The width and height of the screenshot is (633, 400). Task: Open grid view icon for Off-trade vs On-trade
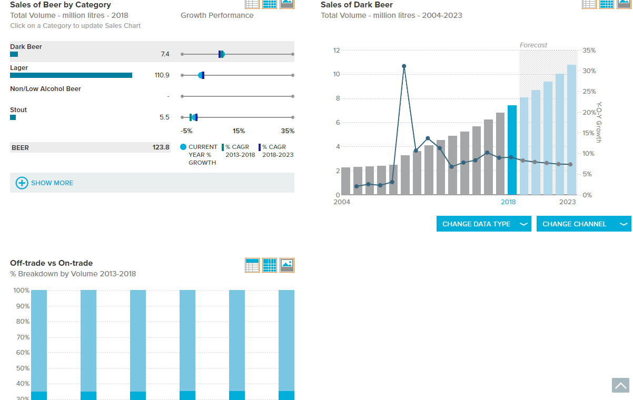tap(270, 265)
